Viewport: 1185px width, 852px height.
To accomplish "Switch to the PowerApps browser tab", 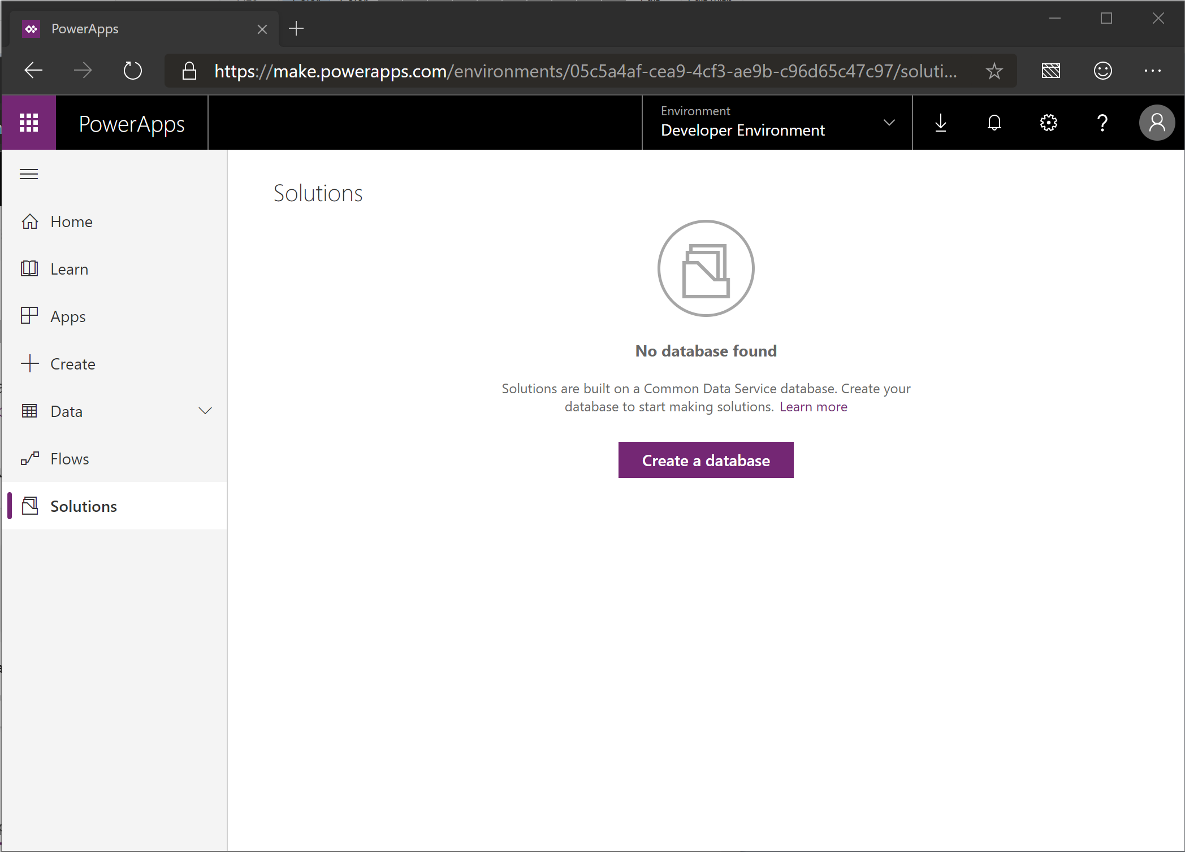I will (x=85, y=28).
